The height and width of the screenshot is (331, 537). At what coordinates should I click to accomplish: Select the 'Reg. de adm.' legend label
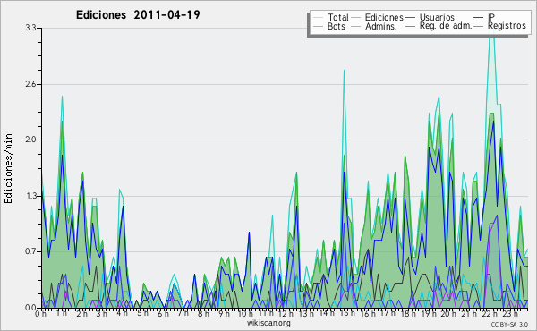[446, 26]
